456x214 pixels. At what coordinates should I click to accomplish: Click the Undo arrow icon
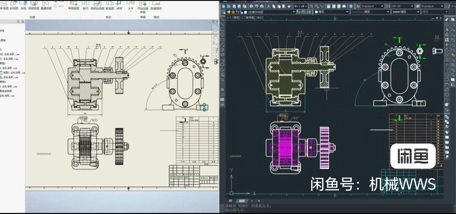[x=296, y=6]
